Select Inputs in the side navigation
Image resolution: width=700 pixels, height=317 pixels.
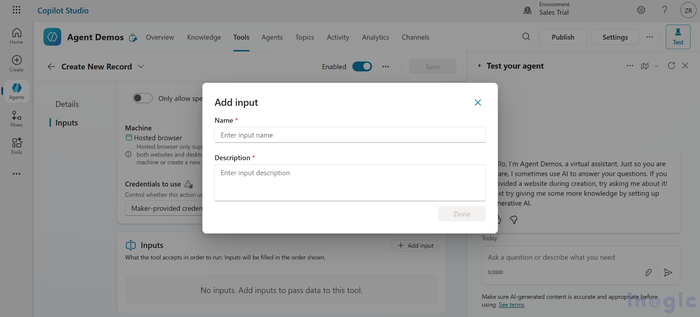point(67,123)
